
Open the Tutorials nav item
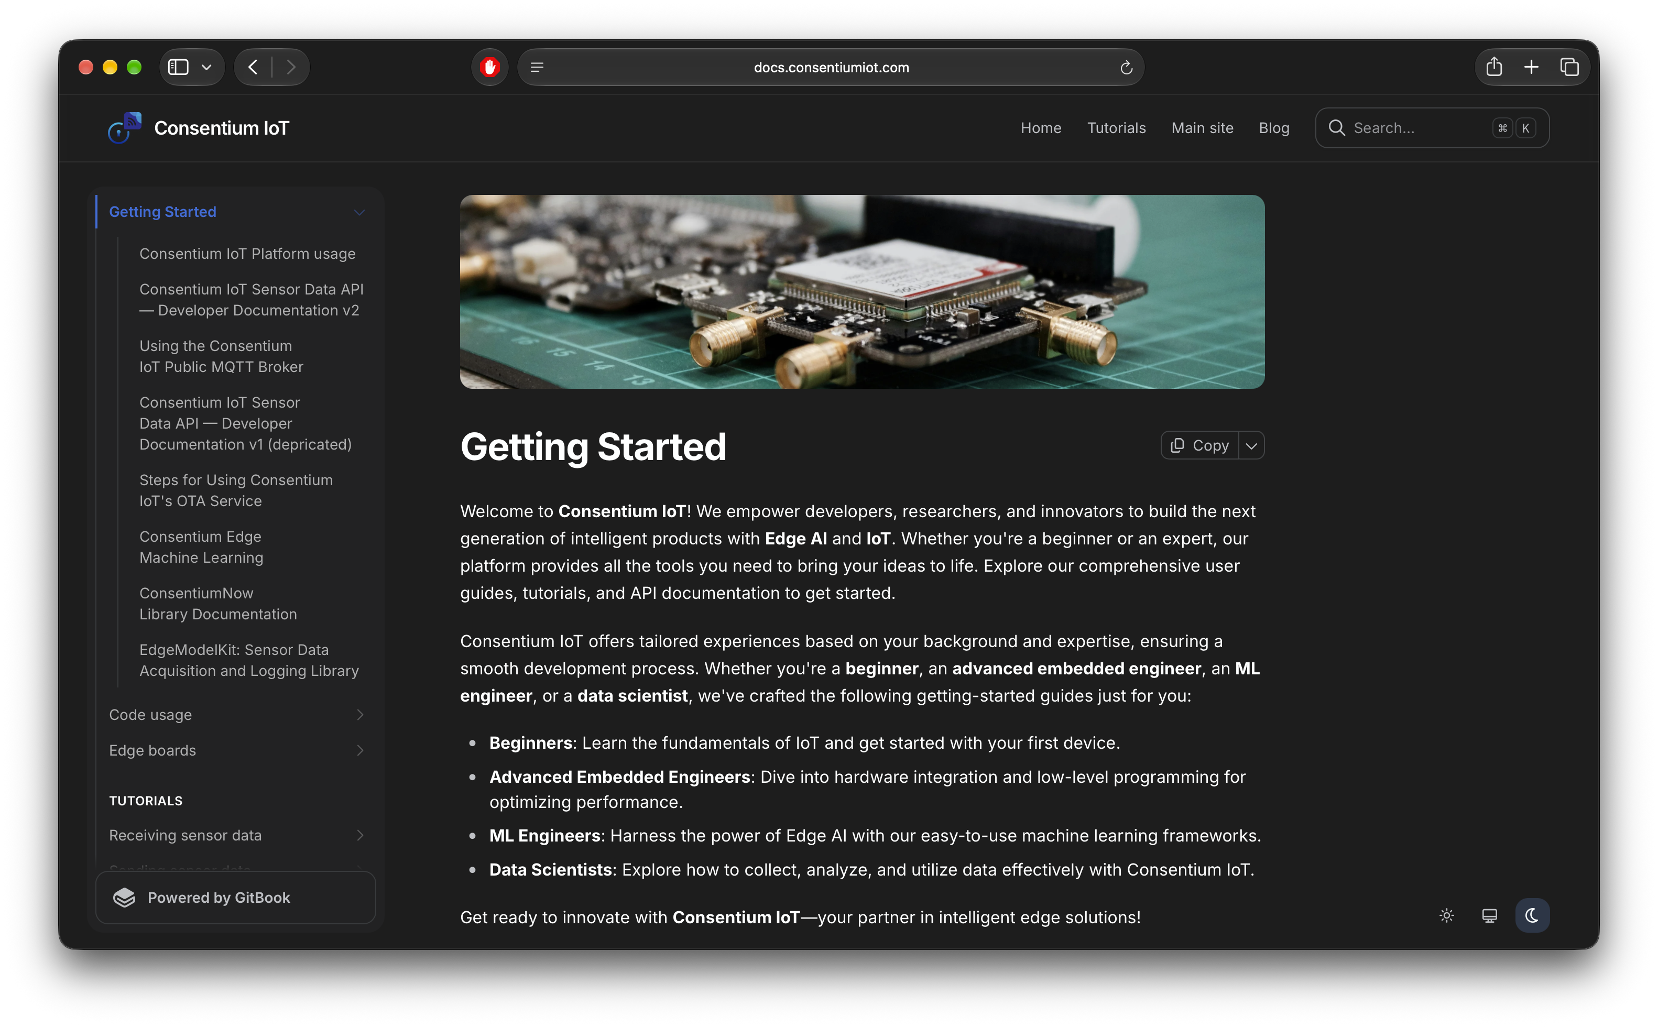(x=1116, y=128)
